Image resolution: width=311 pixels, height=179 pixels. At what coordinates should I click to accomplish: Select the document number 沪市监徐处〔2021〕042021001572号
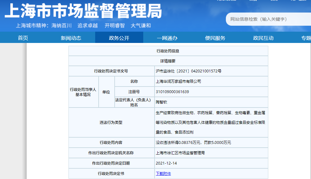click(188, 71)
